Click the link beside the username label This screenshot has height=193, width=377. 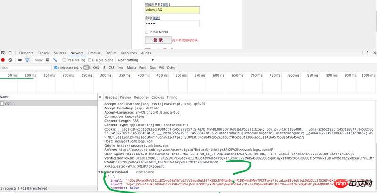coord(165,4)
